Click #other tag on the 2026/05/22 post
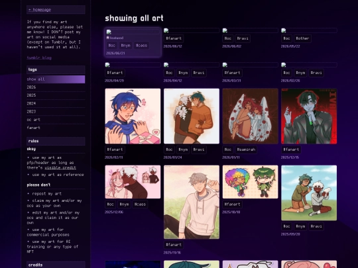Image resolution: width=358 pixels, height=268 pixels. [x=302, y=38]
